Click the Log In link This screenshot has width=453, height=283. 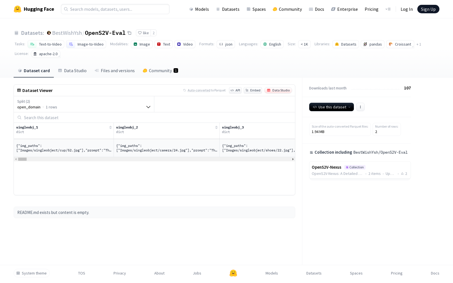pos(407,9)
